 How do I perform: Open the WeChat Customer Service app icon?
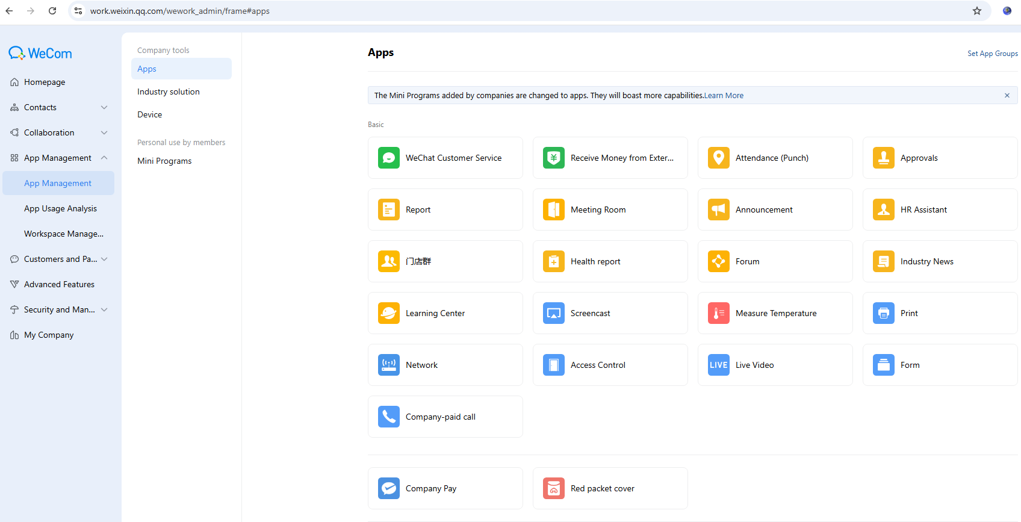tap(389, 158)
